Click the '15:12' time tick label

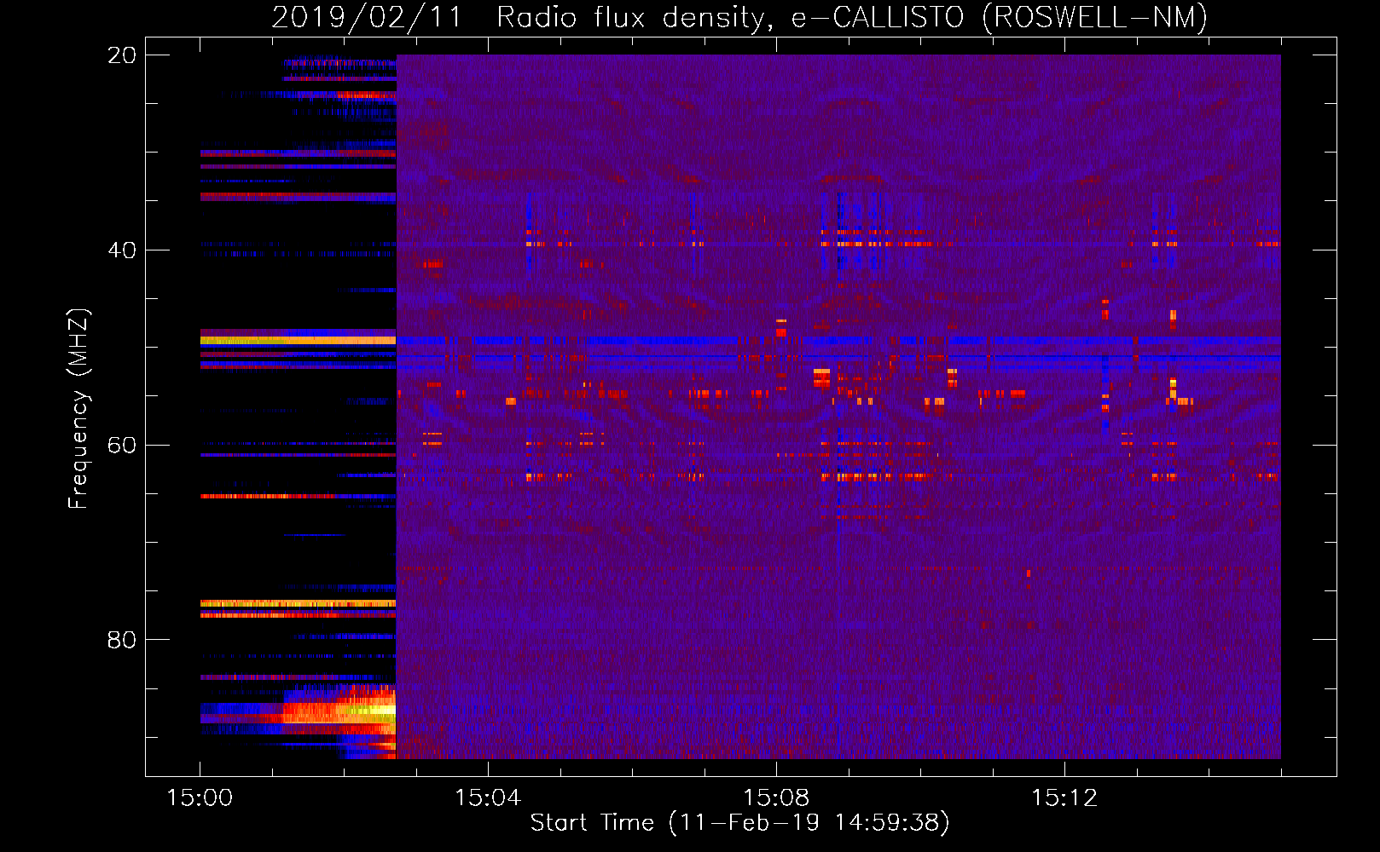click(x=1064, y=798)
